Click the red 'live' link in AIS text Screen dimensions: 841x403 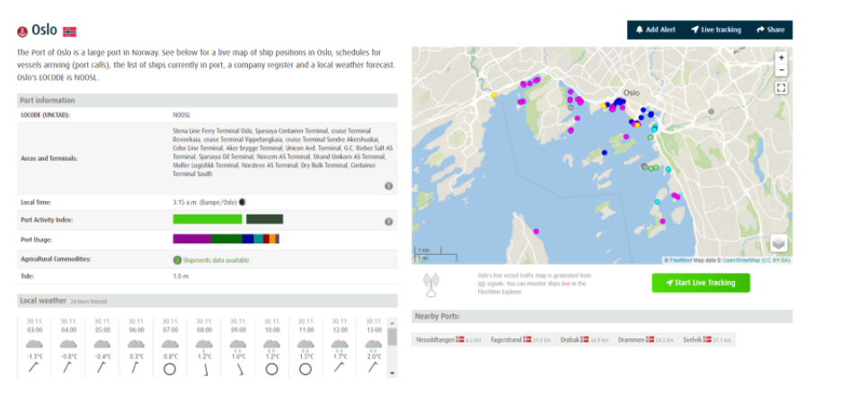pos(565,284)
